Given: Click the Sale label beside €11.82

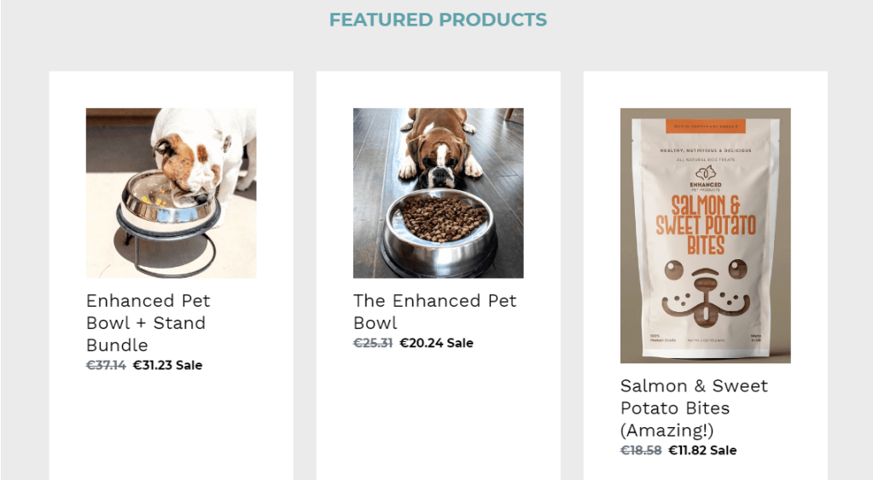Looking at the screenshot, I should pos(724,450).
